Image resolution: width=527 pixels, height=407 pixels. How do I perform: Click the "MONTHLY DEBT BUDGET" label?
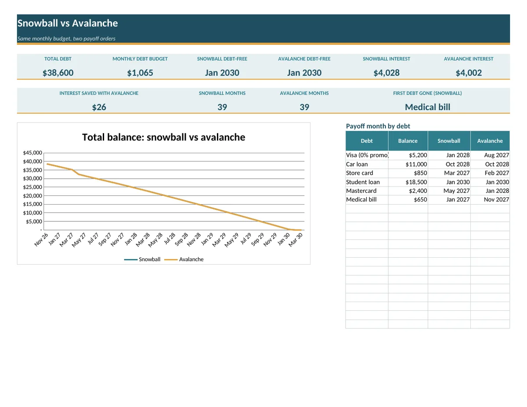140,59
